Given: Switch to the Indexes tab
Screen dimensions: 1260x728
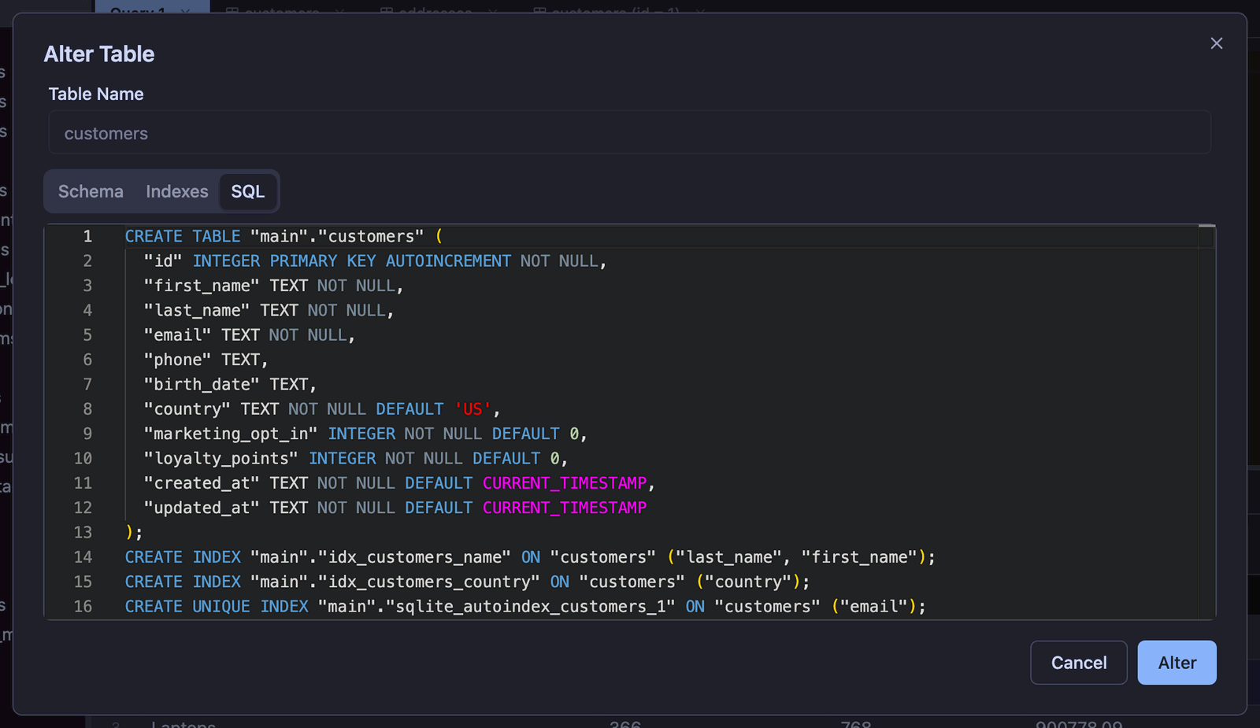Looking at the screenshot, I should [177, 191].
